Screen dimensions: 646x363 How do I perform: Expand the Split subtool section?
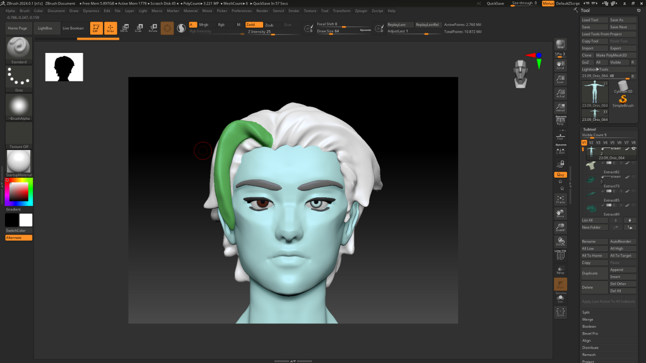587,312
